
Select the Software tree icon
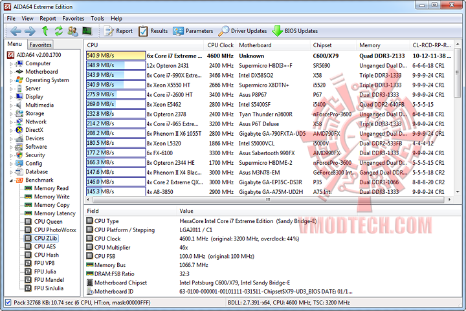pyautogui.click(x=19, y=147)
